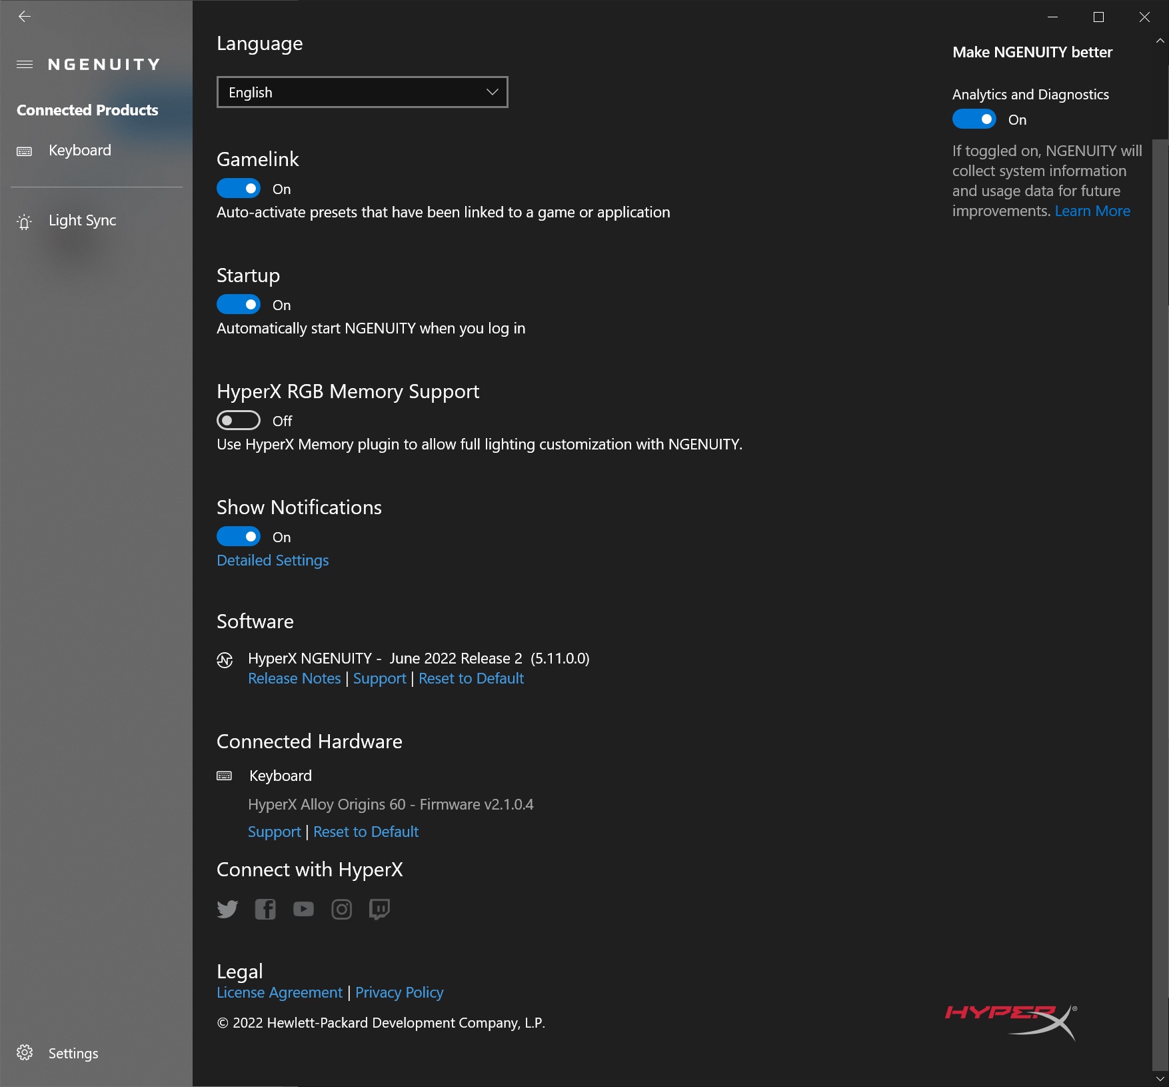This screenshot has height=1087, width=1169.
Task: Click the back arrow icon
Action: point(25,17)
